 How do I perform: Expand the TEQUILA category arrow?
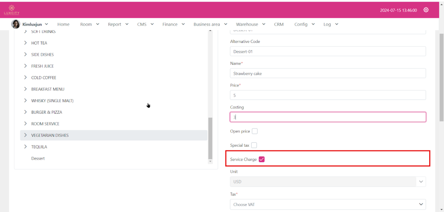(26, 147)
